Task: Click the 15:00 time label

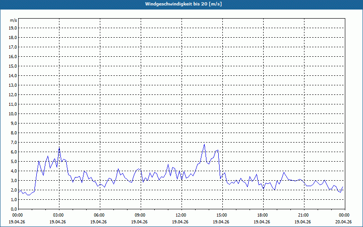Action: [x=222, y=215]
